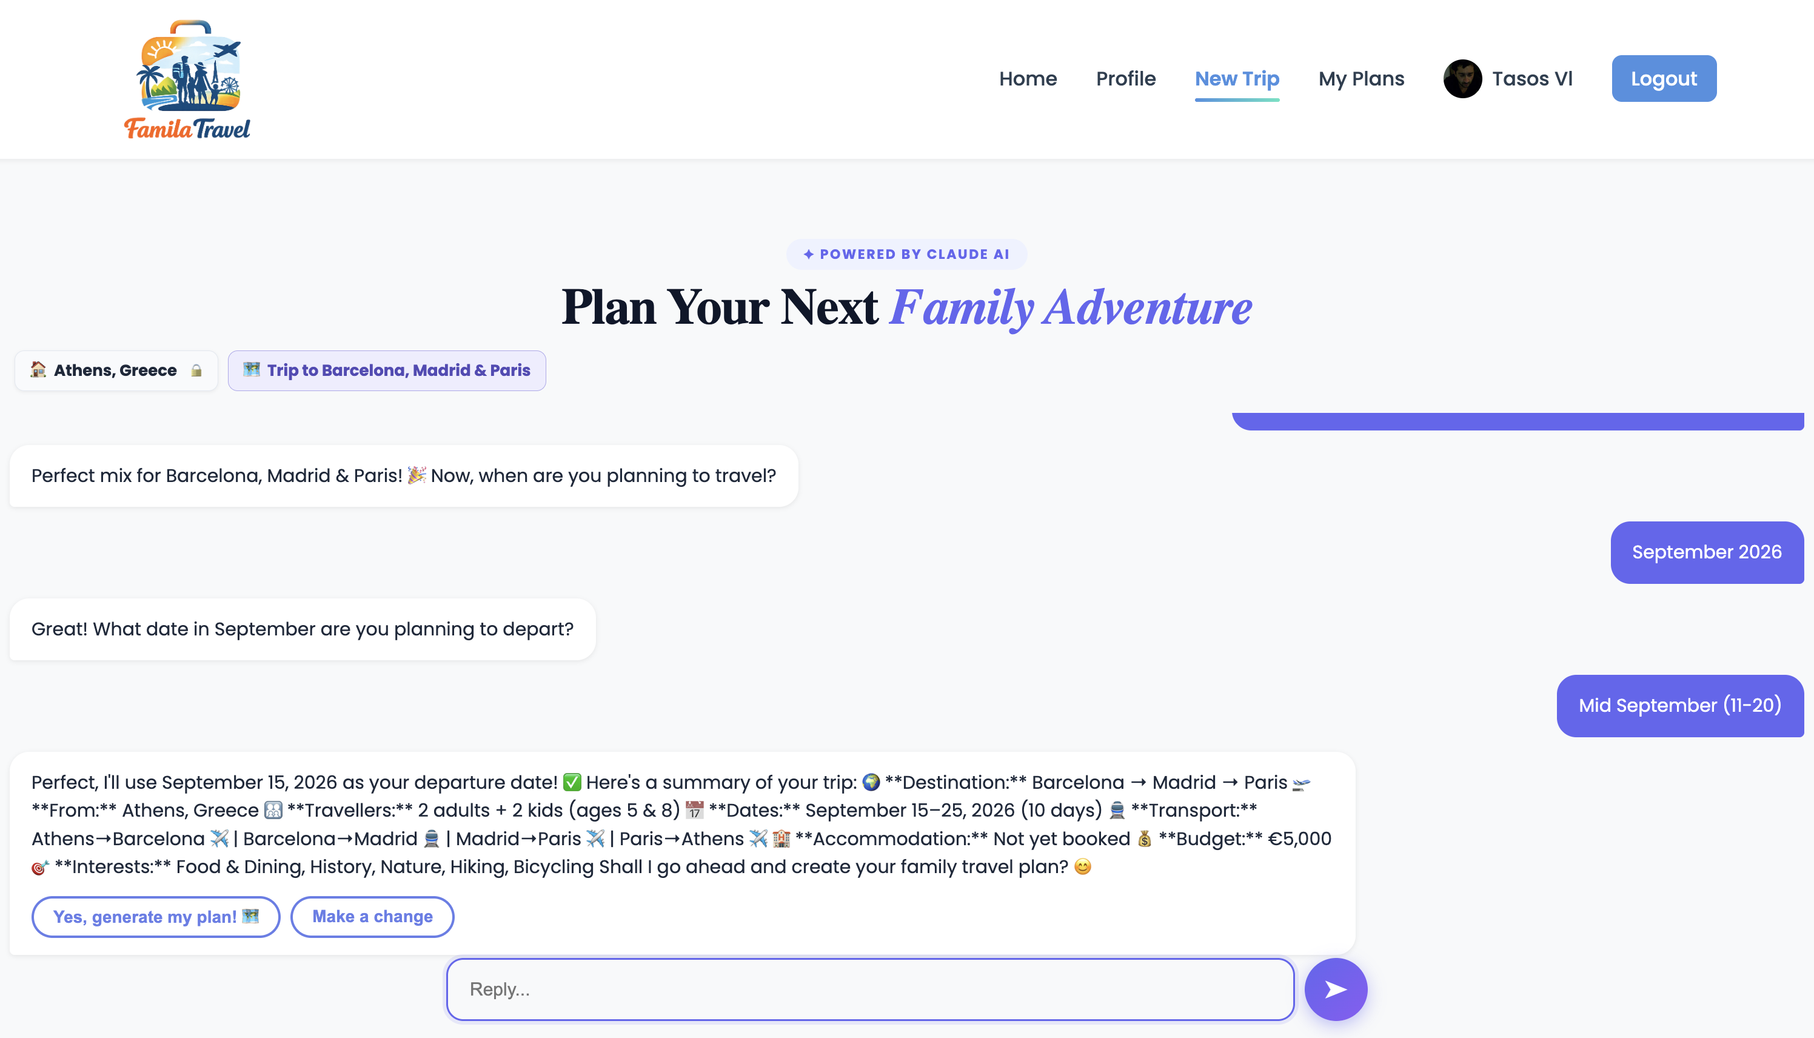Viewport: 1814px width, 1038px height.
Task: Open My Plans page
Action: pyautogui.click(x=1360, y=78)
